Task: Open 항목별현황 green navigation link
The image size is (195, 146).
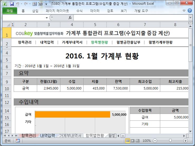Action: [100, 42]
